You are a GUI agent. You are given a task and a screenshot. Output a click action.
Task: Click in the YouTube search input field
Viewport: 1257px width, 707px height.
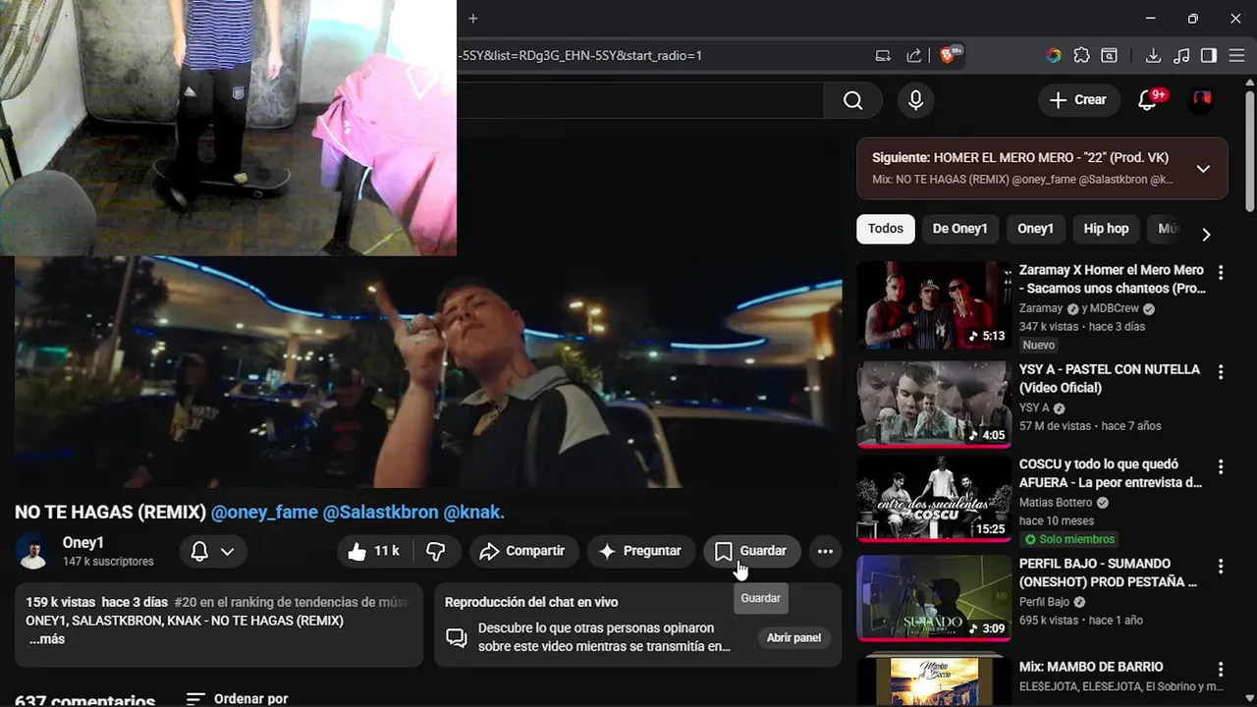click(638, 100)
